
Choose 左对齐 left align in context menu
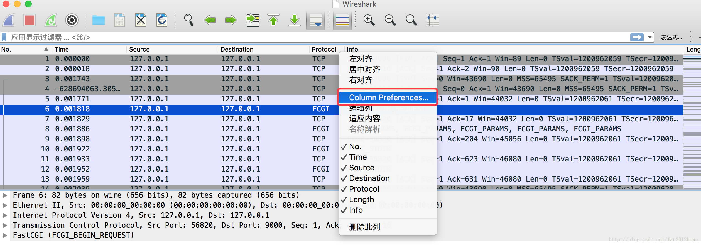click(388, 59)
